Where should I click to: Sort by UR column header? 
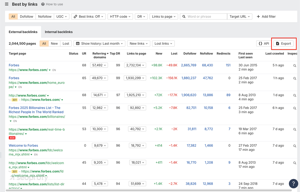point(84,54)
